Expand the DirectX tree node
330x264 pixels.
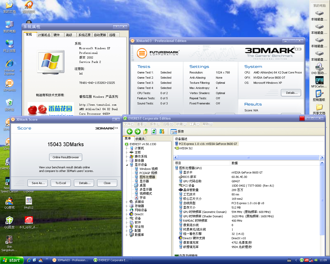(x=127, y=214)
